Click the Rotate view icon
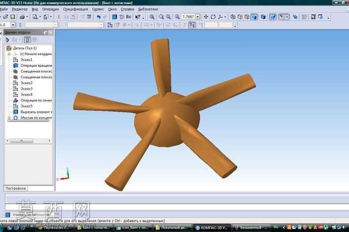This screenshot has height=232, width=349. point(213,17)
